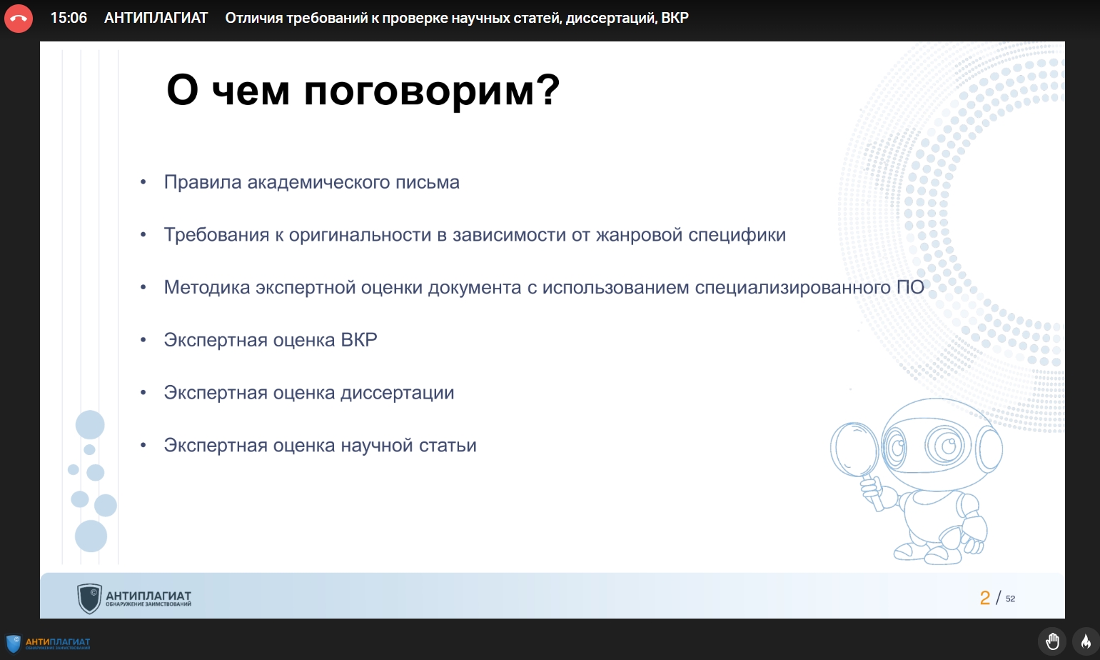This screenshot has width=1100, height=660.
Task: Click the АНТИПЛАГИАТ organizer name in header
Action: (156, 18)
